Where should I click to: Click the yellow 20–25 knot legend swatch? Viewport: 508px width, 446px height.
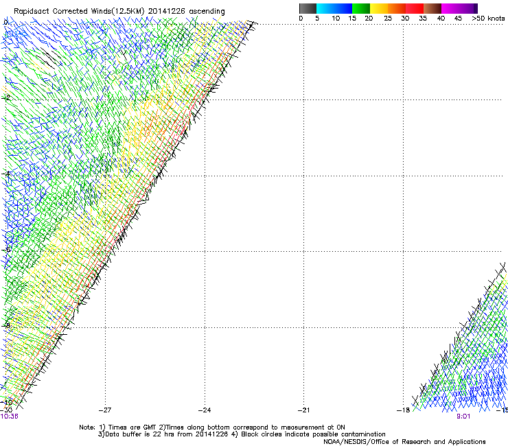pyautogui.click(x=379, y=8)
